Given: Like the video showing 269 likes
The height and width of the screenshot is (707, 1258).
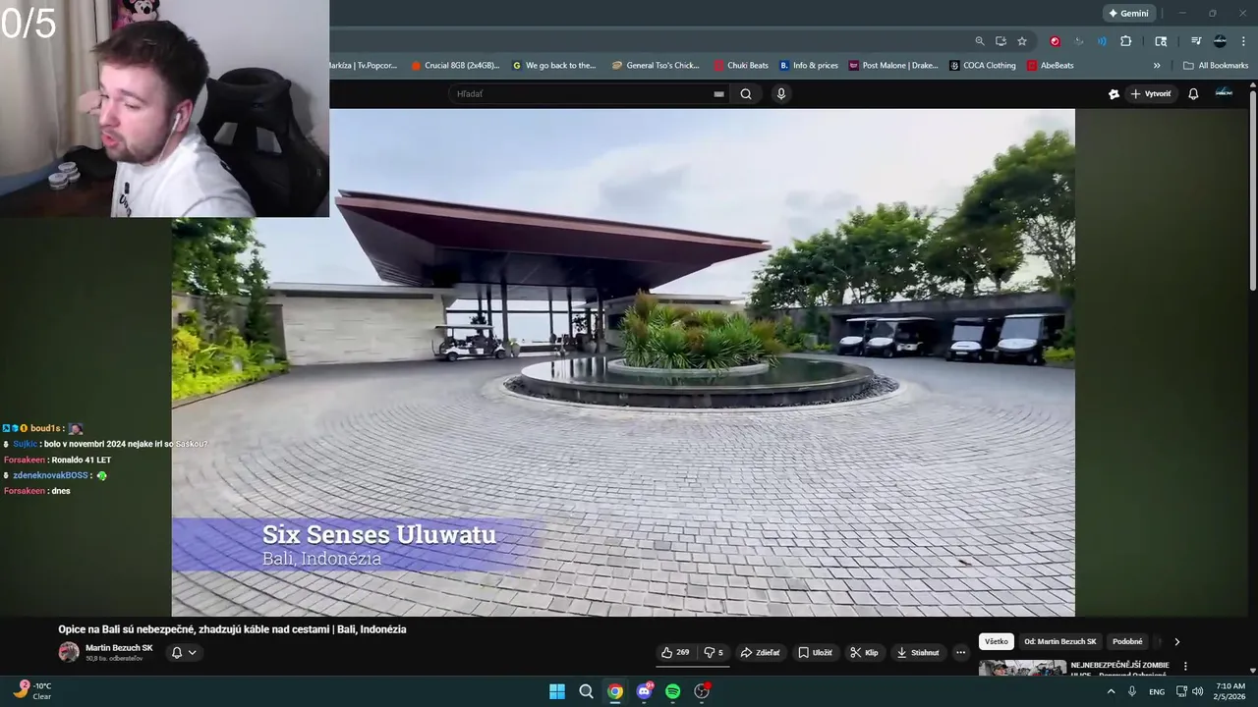Looking at the screenshot, I should tap(674, 652).
